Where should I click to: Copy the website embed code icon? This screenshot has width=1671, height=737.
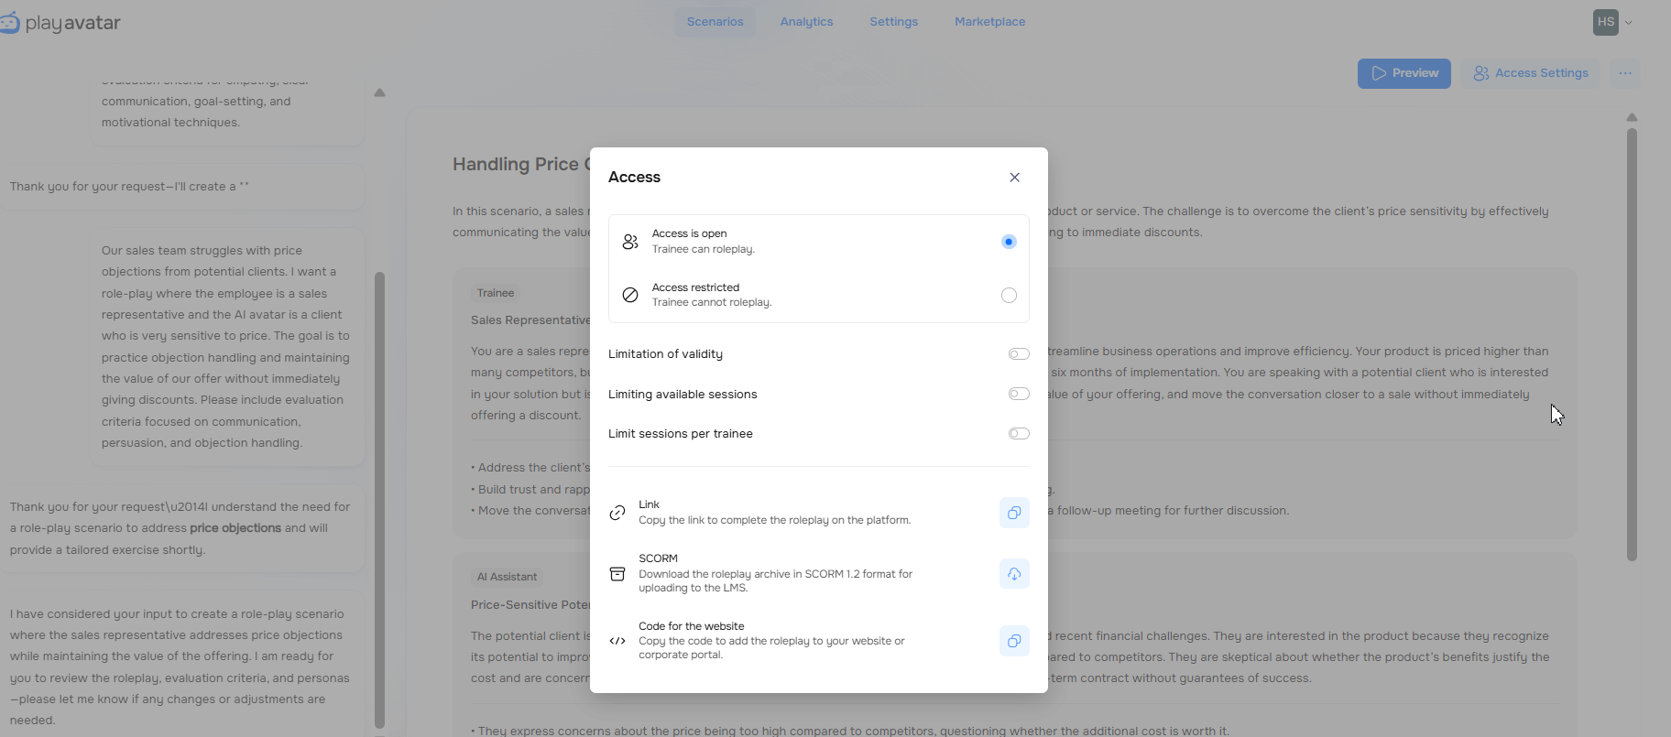pos(1014,641)
